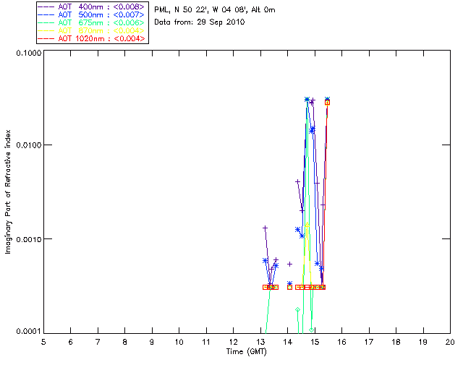
Task: Click the AOT 870nm legend entry
Action: pyautogui.click(x=91, y=30)
